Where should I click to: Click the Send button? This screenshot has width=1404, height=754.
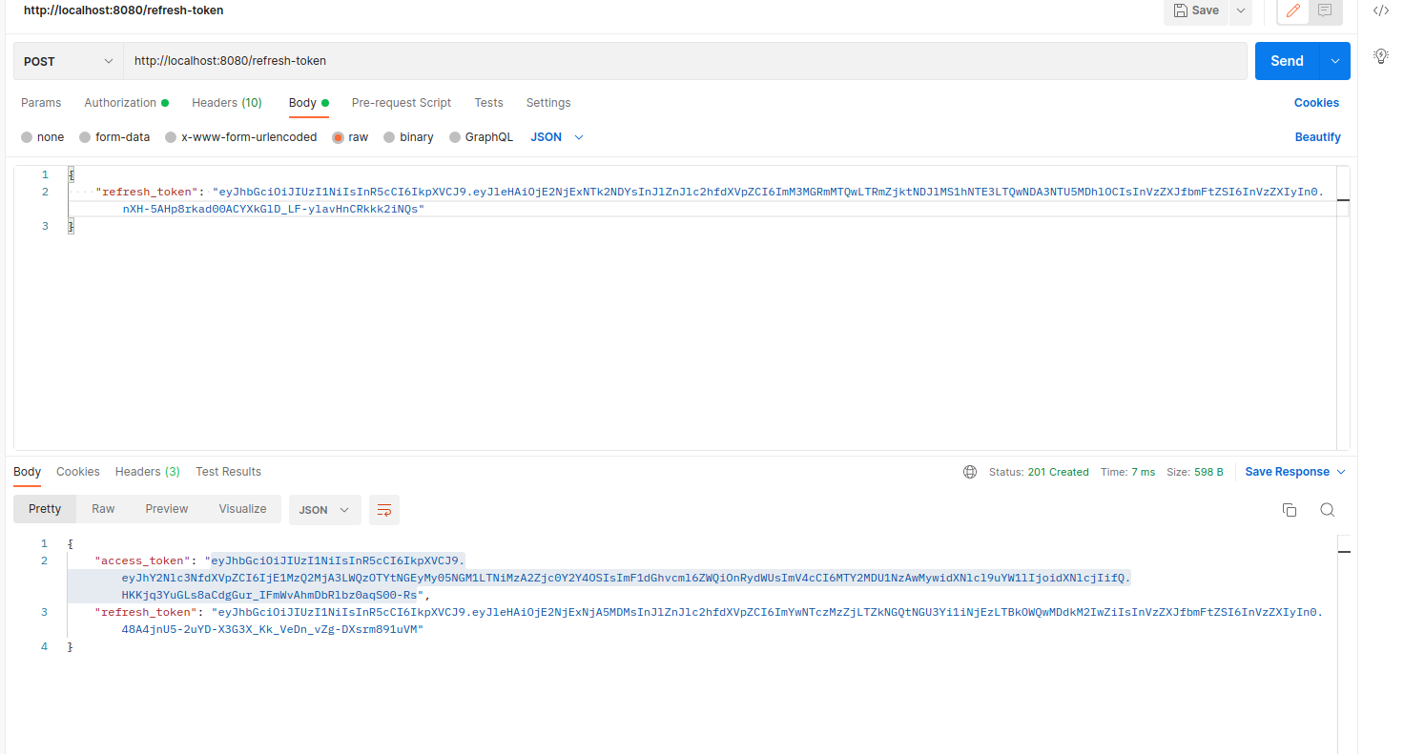[x=1286, y=60]
